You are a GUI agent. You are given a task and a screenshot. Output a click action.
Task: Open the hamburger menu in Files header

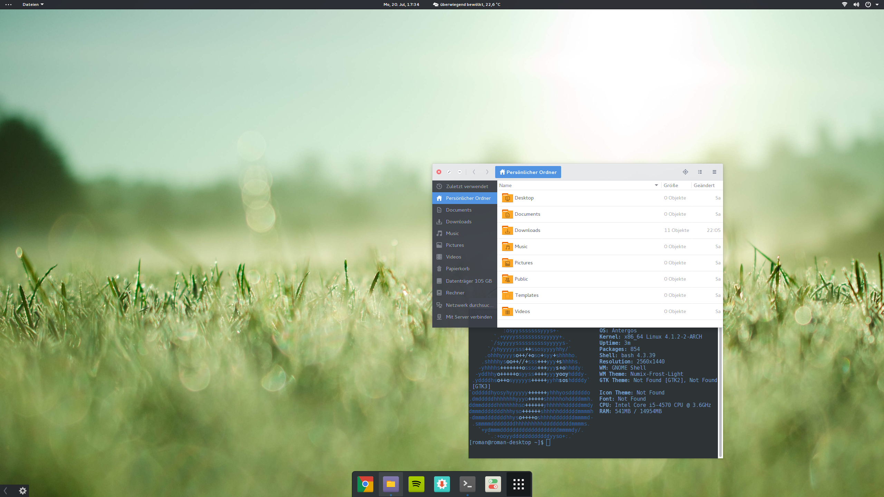(x=714, y=172)
